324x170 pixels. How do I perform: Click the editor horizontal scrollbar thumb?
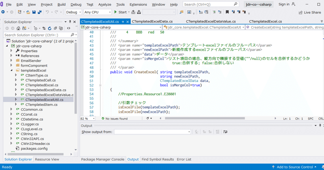(205, 118)
